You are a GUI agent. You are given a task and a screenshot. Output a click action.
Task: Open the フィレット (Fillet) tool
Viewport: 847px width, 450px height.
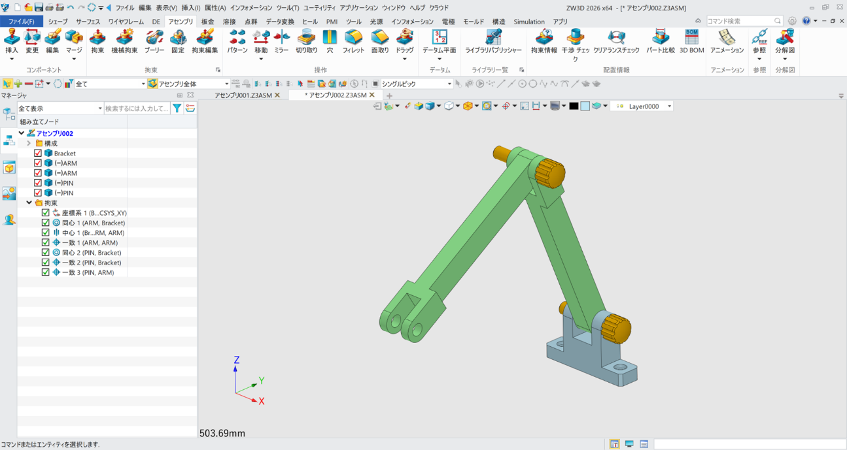coord(353,44)
